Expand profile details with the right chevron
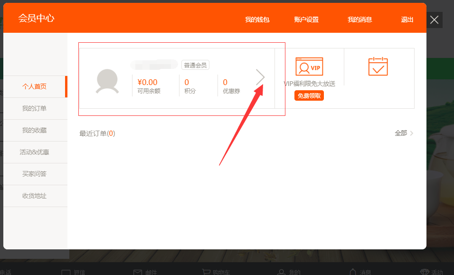Viewport: 454px width, 275px height. coord(260,77)
